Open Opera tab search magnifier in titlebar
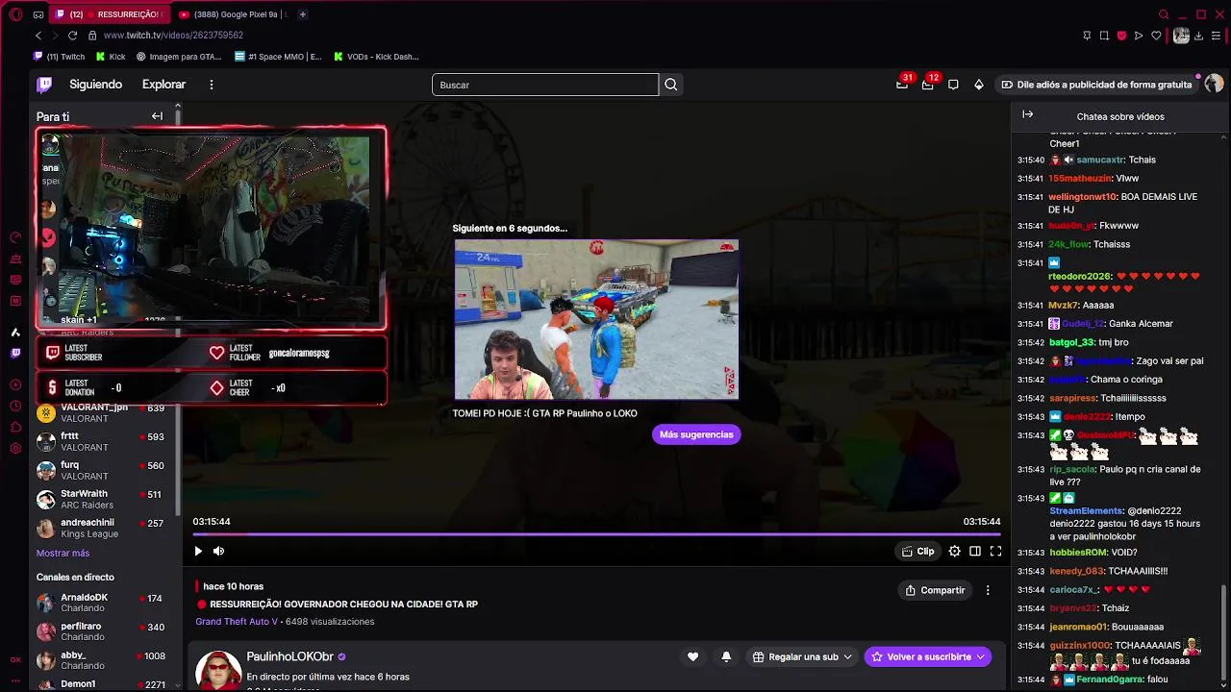Image resolution: width=1231 pixels, height=692 pixels. tap(1164, 14)
